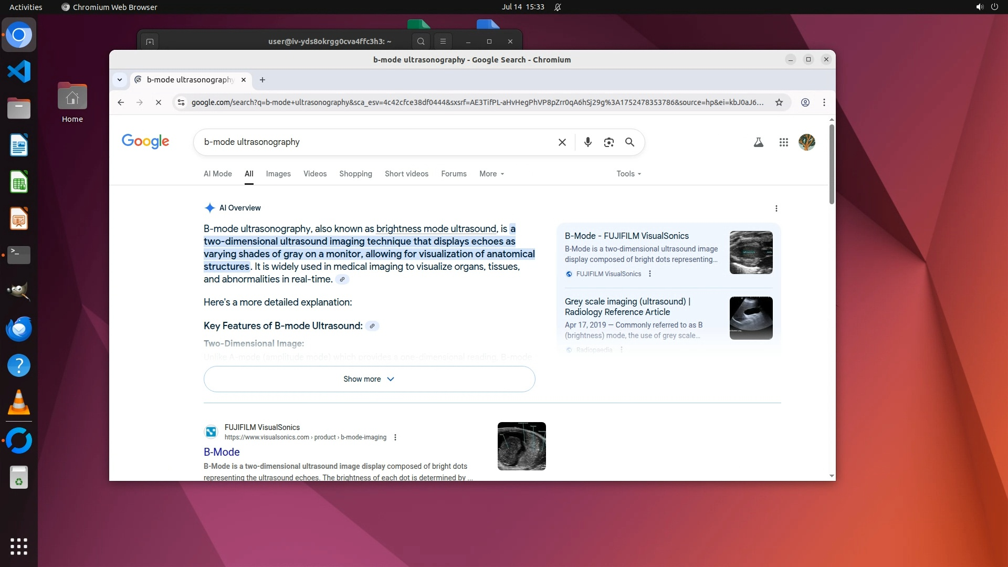Launch Visual Studio Code from the dock
The width and height of the screenshot is (1008, 567).
tap(19, 71)
